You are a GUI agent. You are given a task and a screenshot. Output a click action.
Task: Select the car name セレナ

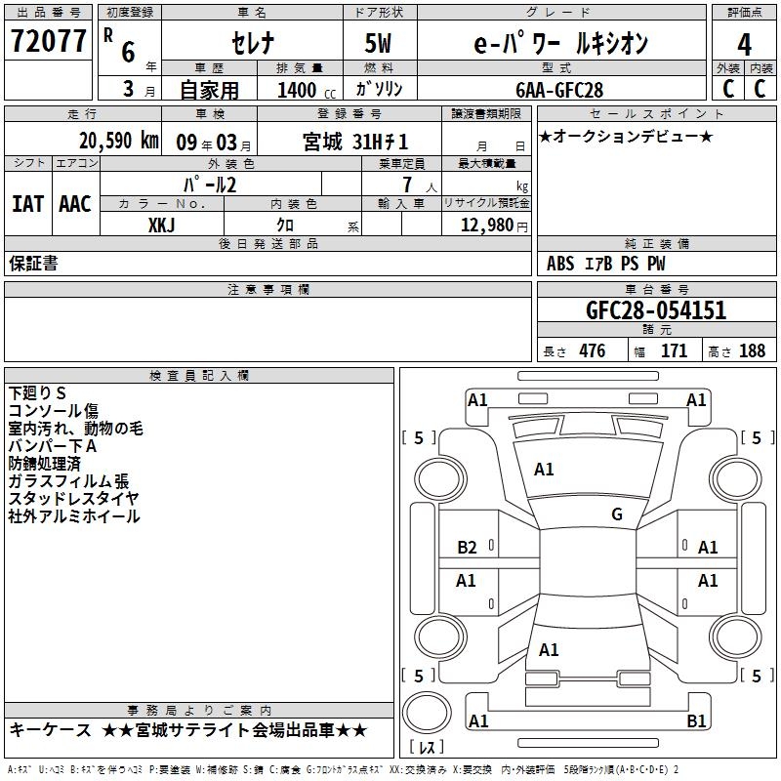tap(253, 43)
